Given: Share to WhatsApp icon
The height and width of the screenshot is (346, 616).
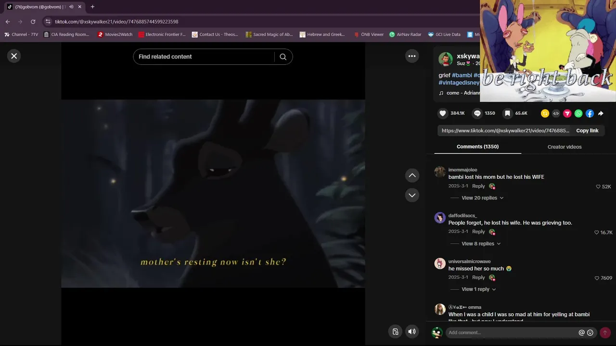Looking at the screenshot, I should pyautogui.click(x=578, y=113).
